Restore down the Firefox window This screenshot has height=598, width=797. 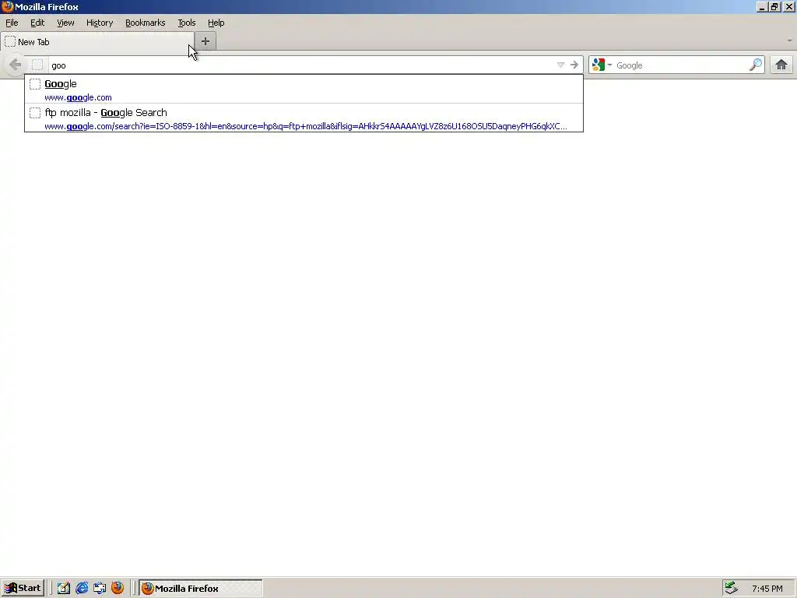click(774, 7)
